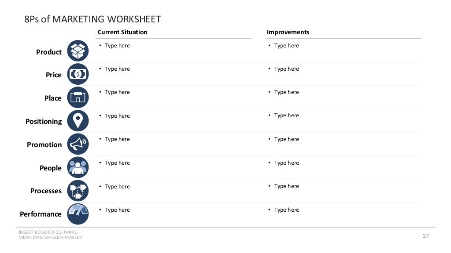Click Price row Current Situation 'Type here'

tap(117, 69)
